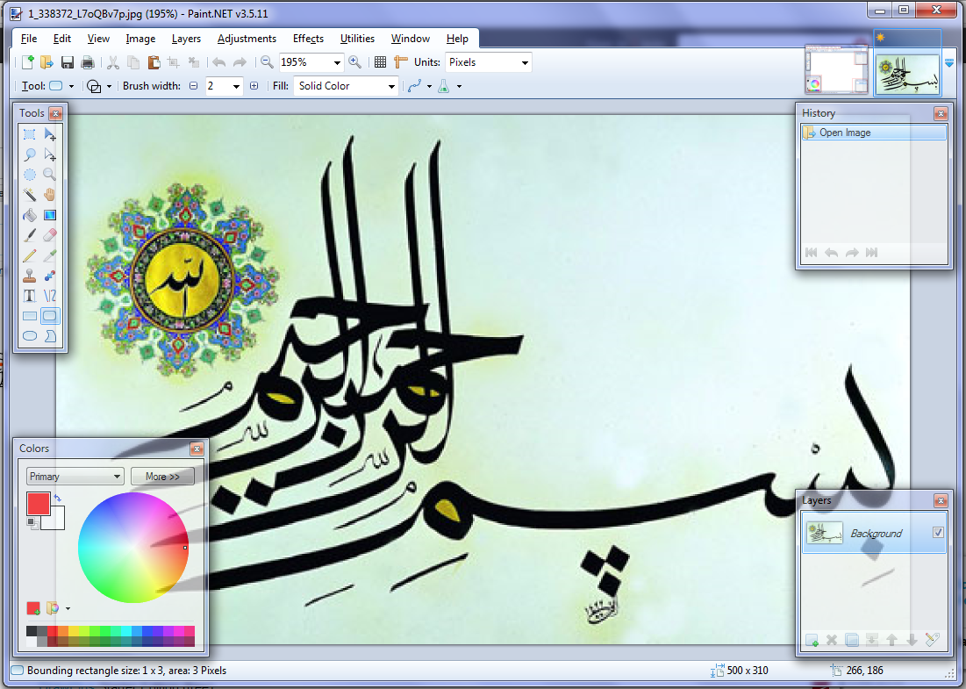Select the Move Selection tool
966x689 pixels.
50,154
